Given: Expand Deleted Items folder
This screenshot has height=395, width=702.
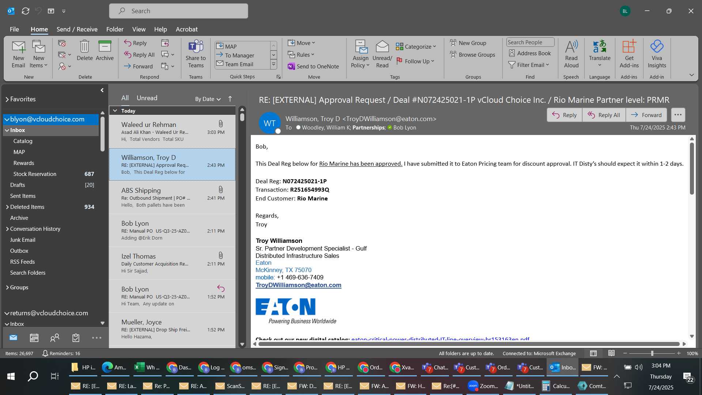Looking at the screenshot, I should (x=7, y=207).
